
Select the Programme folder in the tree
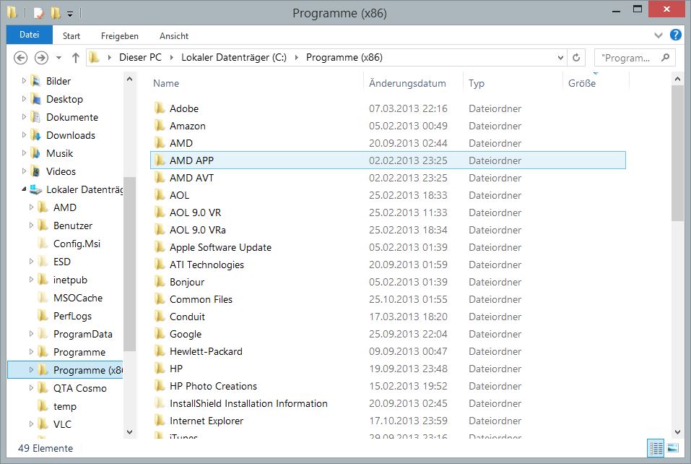point(79,352)
